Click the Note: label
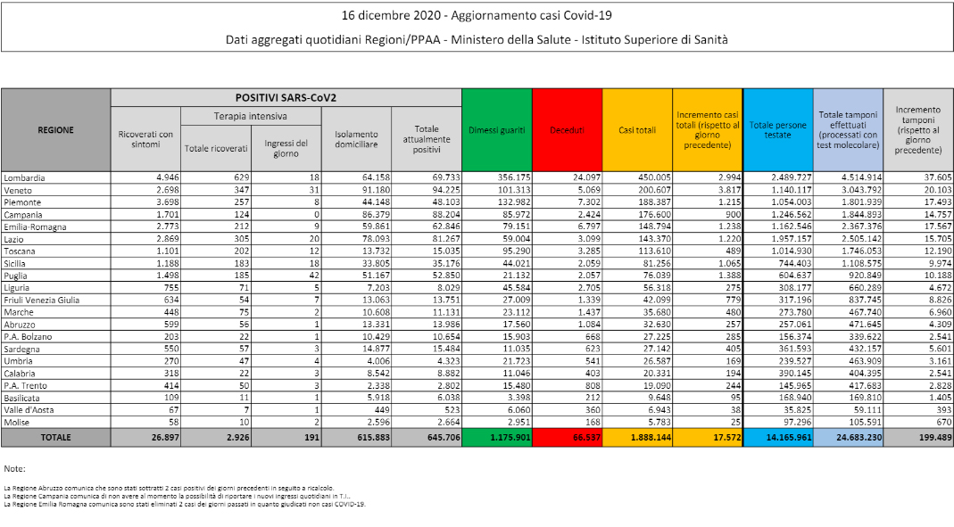Screen dimensions: 954x527 pyautogui.click(x=14, y=469)
